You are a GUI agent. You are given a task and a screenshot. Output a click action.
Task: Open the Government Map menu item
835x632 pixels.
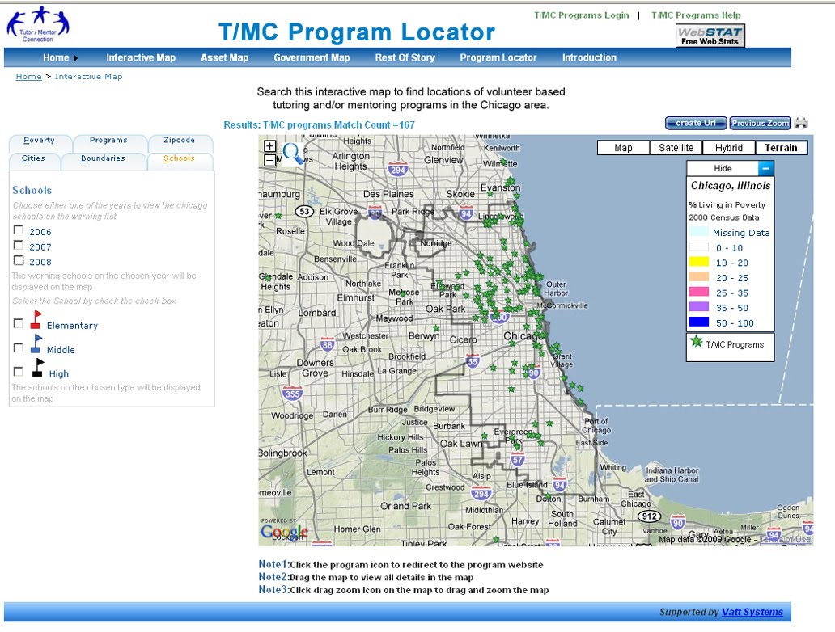[x=312, y=57]
